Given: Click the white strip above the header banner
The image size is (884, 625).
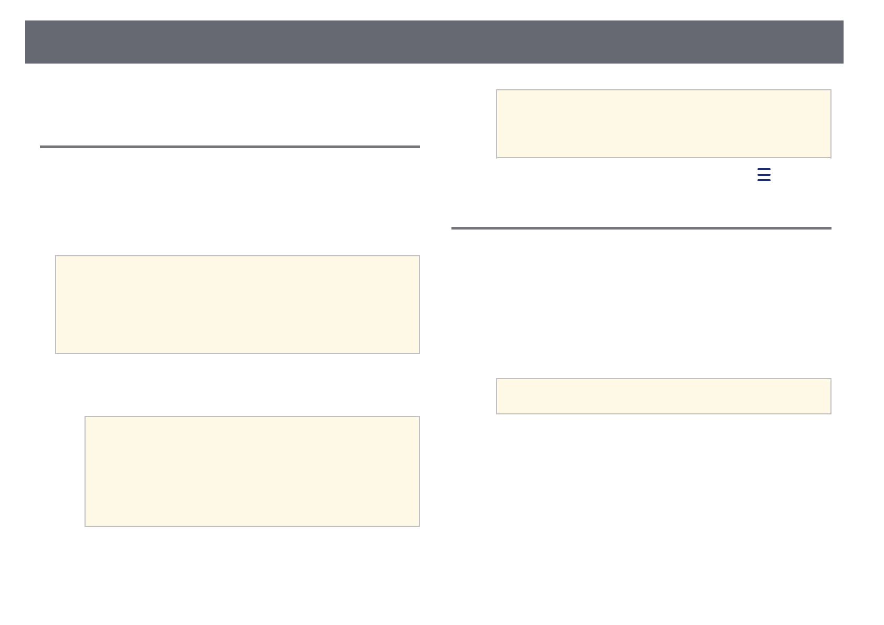Looking at the screenshot, I should pos(434,9).
